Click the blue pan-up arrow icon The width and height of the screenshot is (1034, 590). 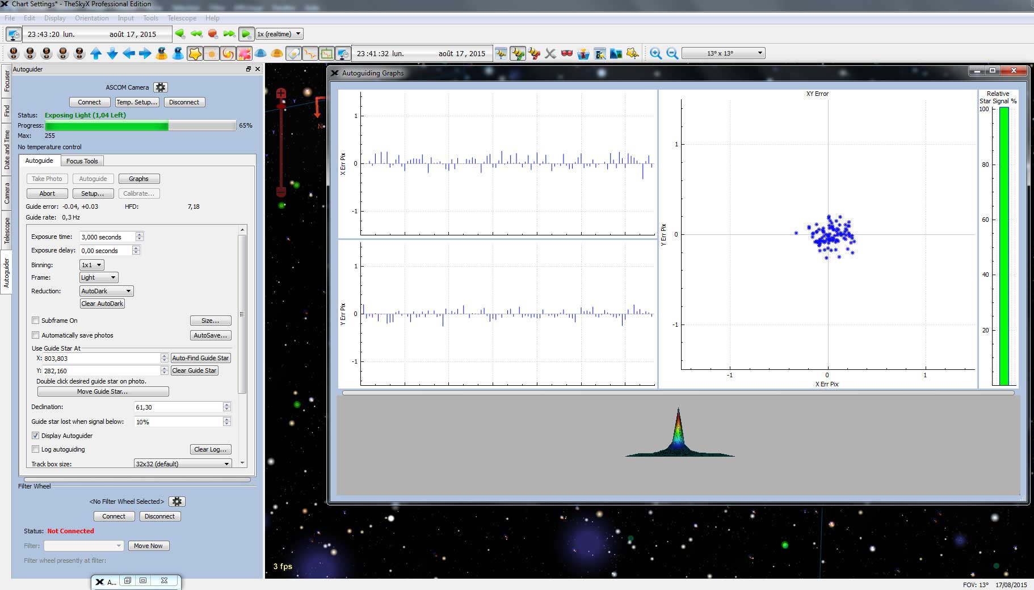[96, 53]
